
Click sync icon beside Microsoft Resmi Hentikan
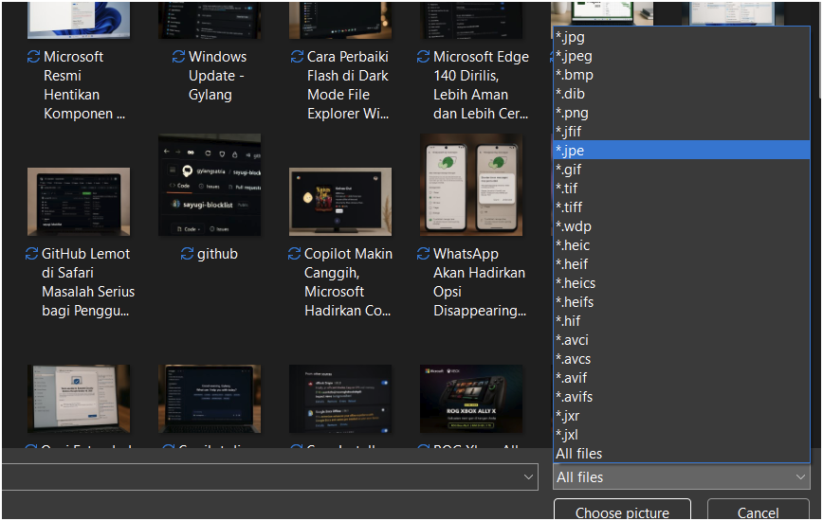click(x=33, y=56)
